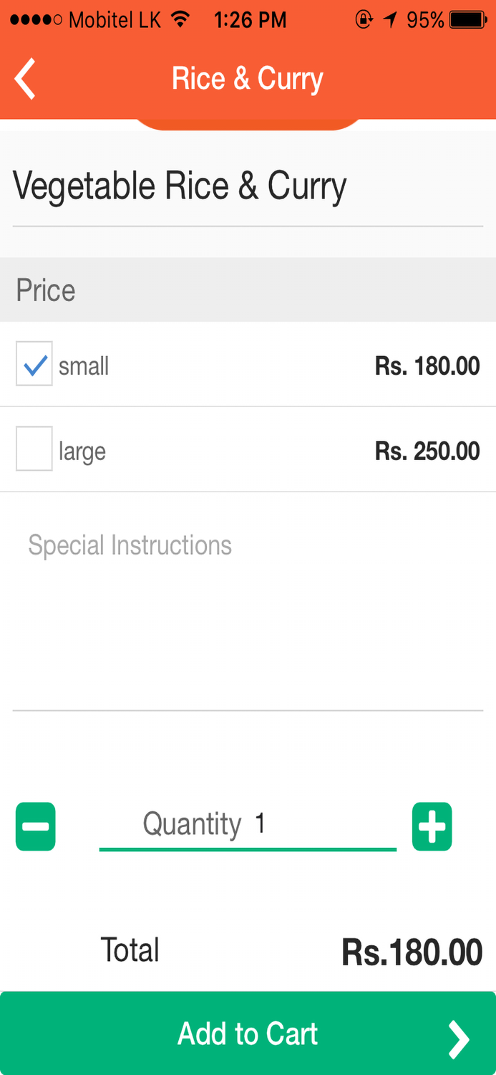The width and height of the screenshot is (496, 1075).
Task: Tap the back arrow in the header
Action: [24, 77]
